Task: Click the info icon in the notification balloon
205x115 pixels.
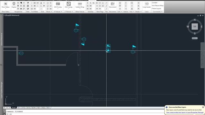Action: pos(167,107)
